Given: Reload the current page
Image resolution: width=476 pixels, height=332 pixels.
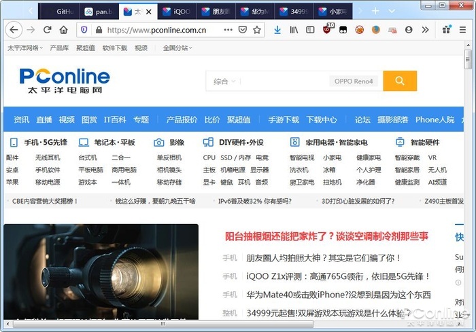Looking at the screenshot, I should click(x=47, y=30).
